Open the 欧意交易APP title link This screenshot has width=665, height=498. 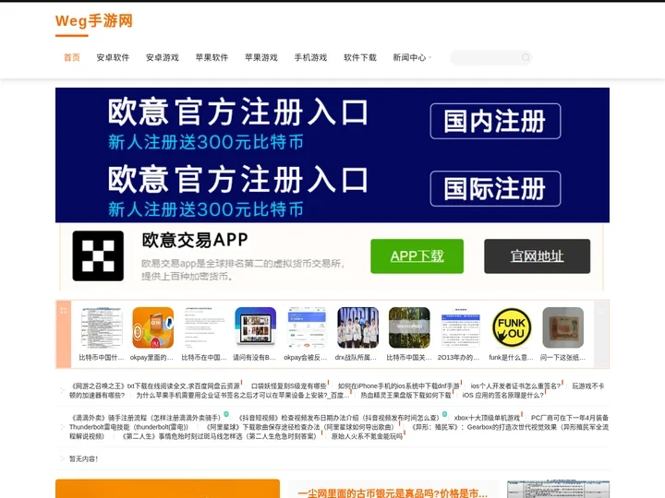tap(195, 240)
